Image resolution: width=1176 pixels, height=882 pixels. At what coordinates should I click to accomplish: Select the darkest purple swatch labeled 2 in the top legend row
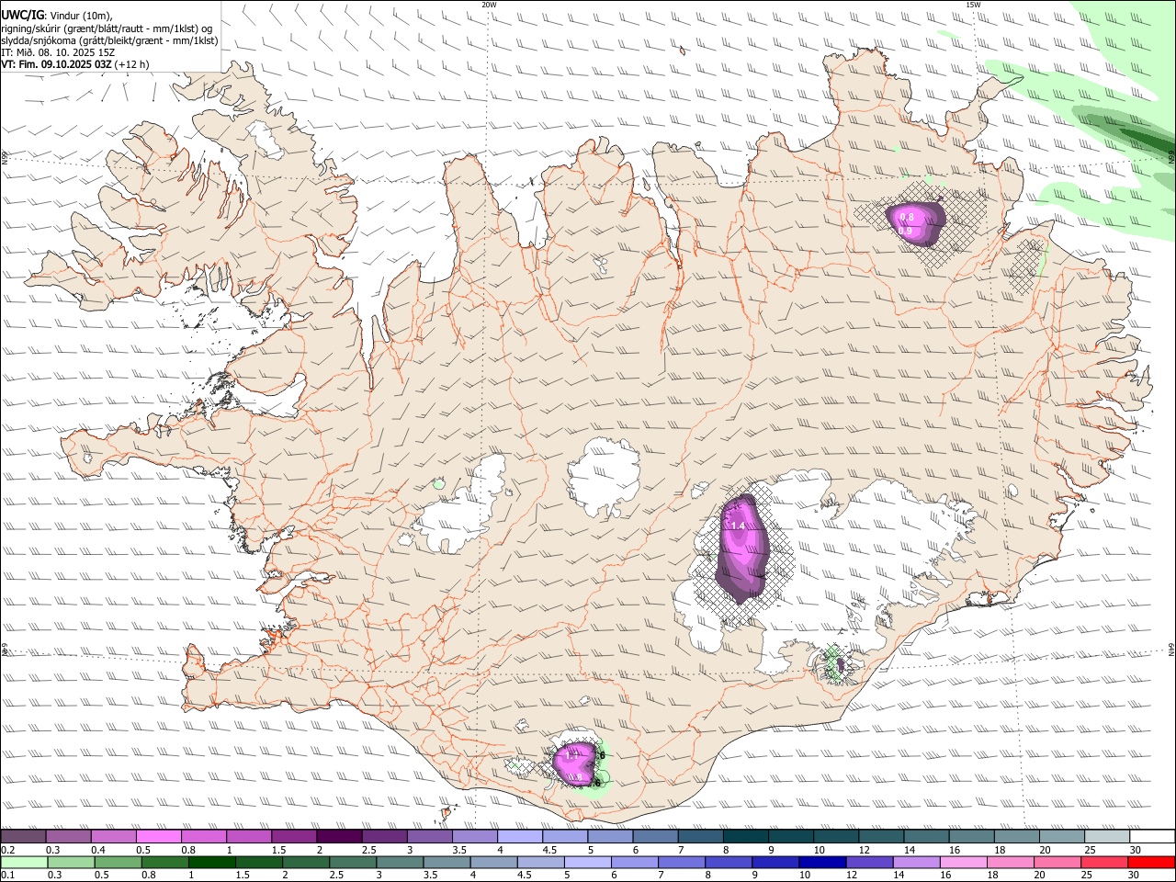(338, 837)
